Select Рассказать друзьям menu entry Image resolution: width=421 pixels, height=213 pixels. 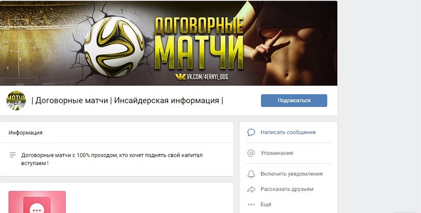[287, 189]
